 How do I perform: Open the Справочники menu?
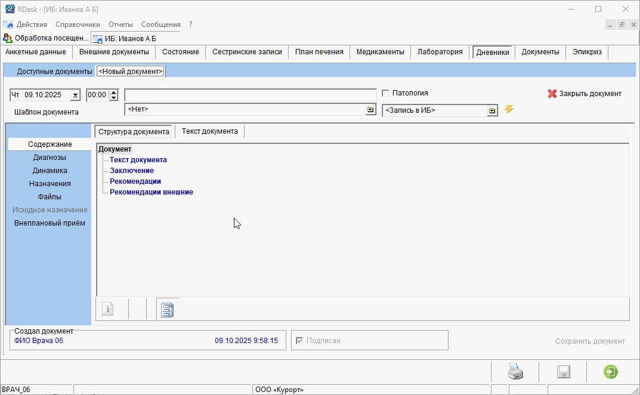coord(78,24)
